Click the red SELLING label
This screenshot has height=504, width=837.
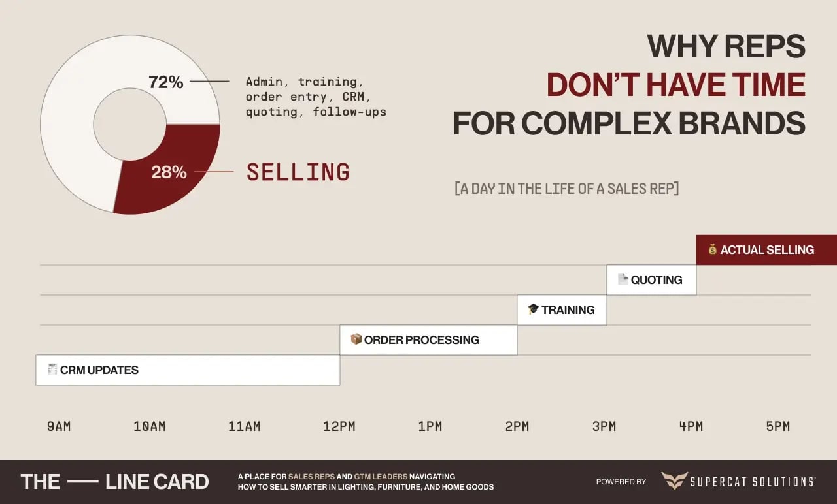(298, 172)
